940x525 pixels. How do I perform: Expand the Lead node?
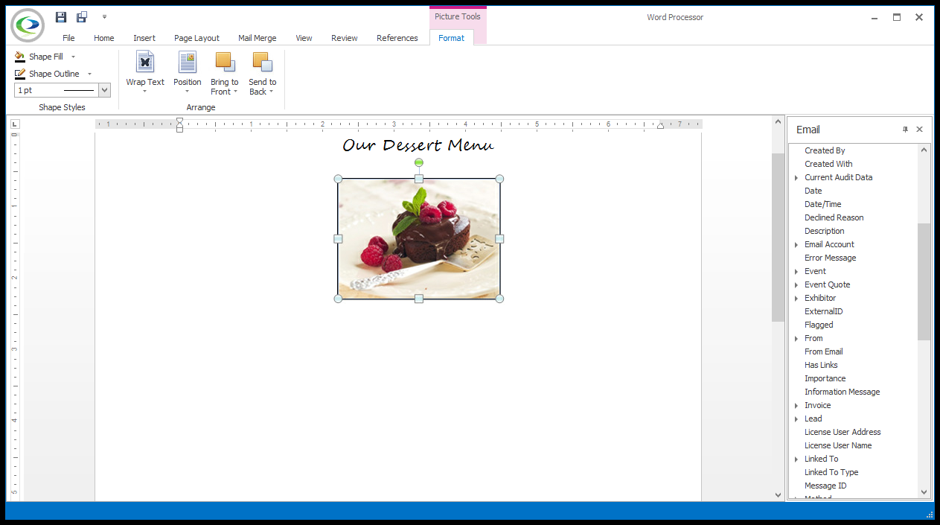[x=796, y=419]
